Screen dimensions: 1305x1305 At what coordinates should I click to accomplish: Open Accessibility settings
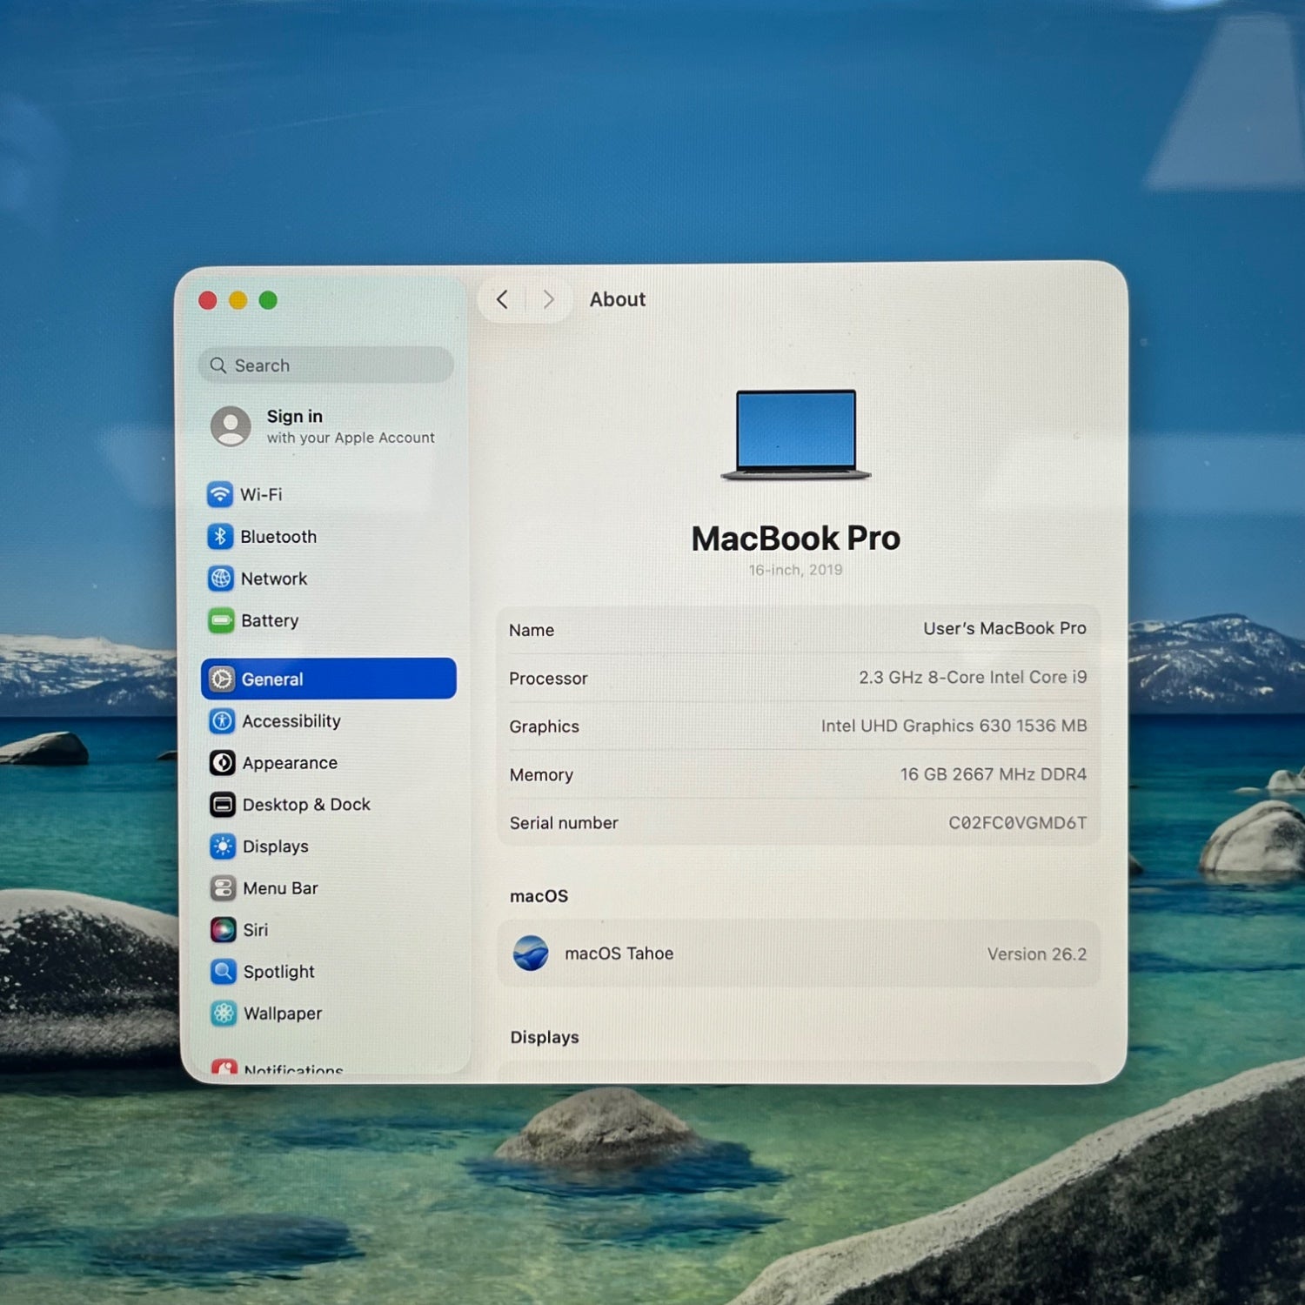pyautogui.click(x=275, y=721)
